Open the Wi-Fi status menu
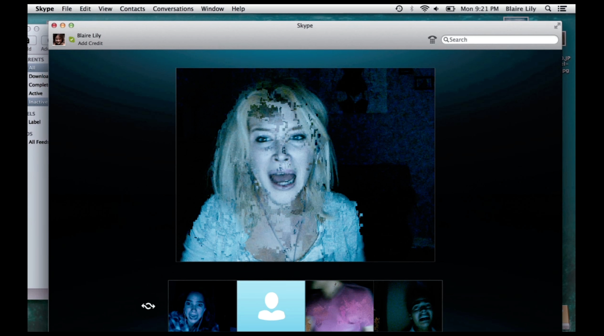This screenshot has width=604, height=336. pos(424,9)
